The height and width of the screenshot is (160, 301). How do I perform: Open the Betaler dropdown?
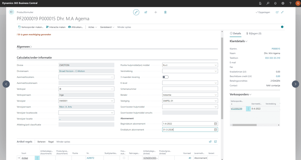[x=216, y=95]
